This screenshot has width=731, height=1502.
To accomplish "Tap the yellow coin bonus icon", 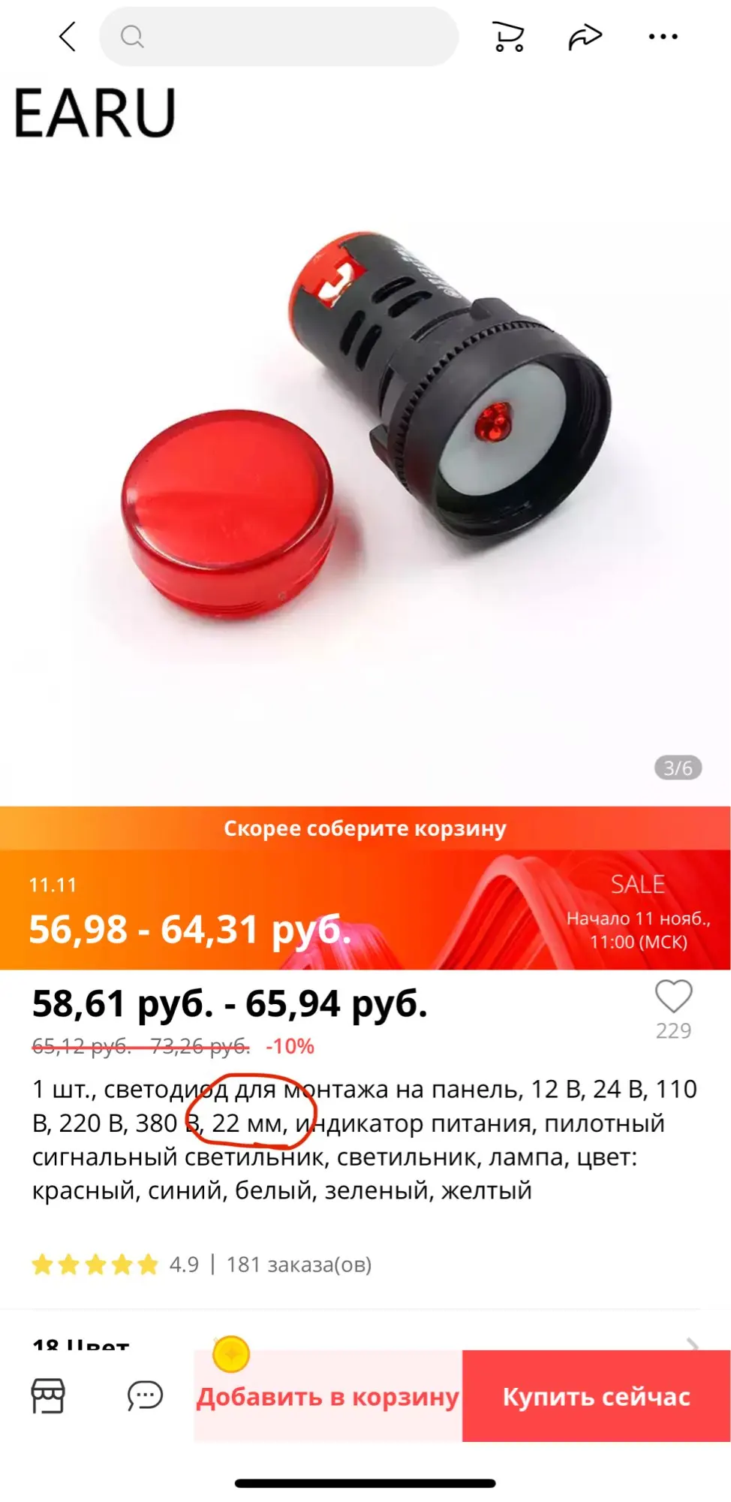I will click(x=231, y=1354).
